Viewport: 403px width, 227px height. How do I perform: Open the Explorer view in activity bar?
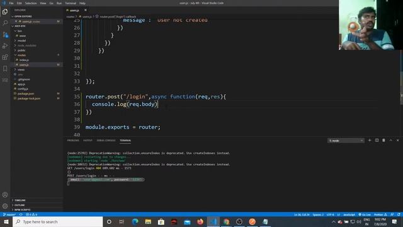(5, 11)
